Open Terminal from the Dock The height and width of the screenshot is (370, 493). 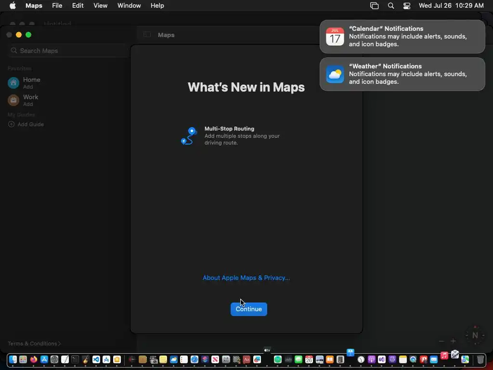pyautogui.click(x=75, y=359)
